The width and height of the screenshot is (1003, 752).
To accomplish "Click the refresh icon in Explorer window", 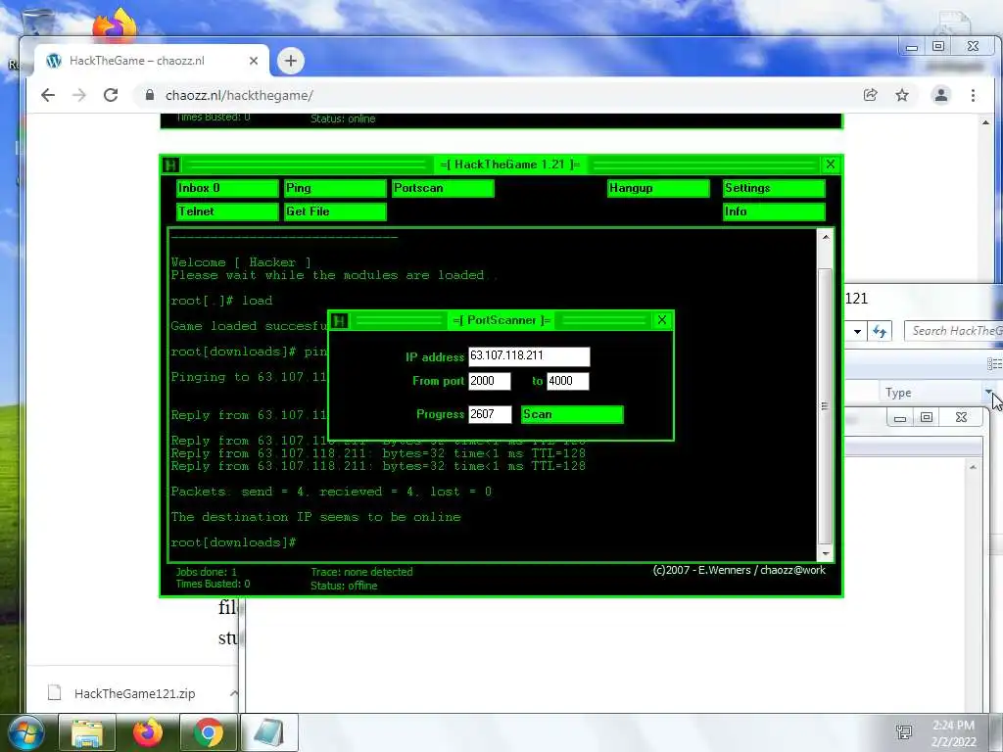I will click(x=881, y=331).
